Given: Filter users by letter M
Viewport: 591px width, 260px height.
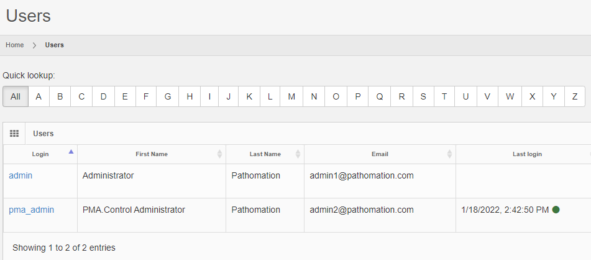Looking at the screenshot, I should pyautogui.click(x=291, y=96).
